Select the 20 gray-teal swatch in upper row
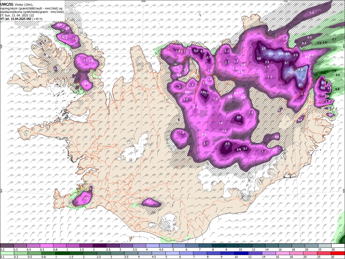This screenshot has width=345, height=259. [311, 246]
